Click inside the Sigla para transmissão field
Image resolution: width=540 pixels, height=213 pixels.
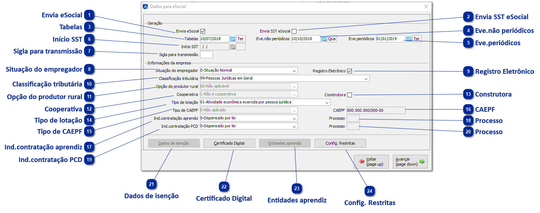206,55
